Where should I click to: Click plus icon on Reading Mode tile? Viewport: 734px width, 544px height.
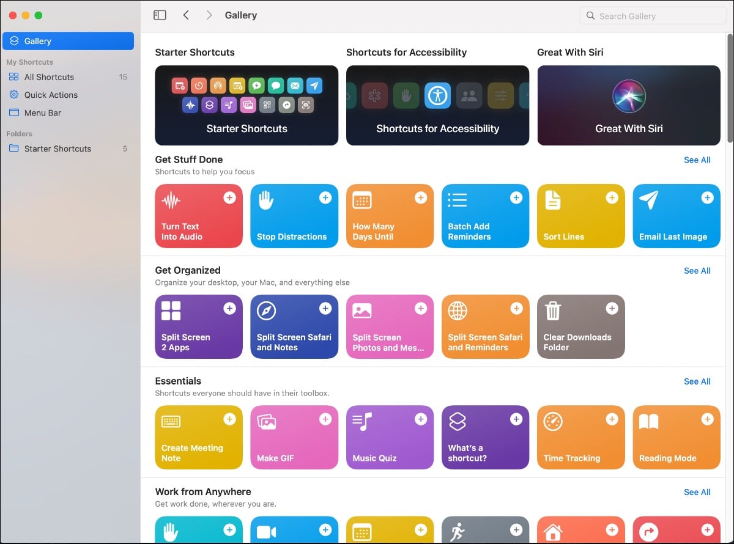coord(706,419)
